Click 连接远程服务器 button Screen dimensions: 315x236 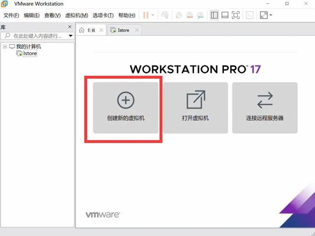click(x=265, y=108)
